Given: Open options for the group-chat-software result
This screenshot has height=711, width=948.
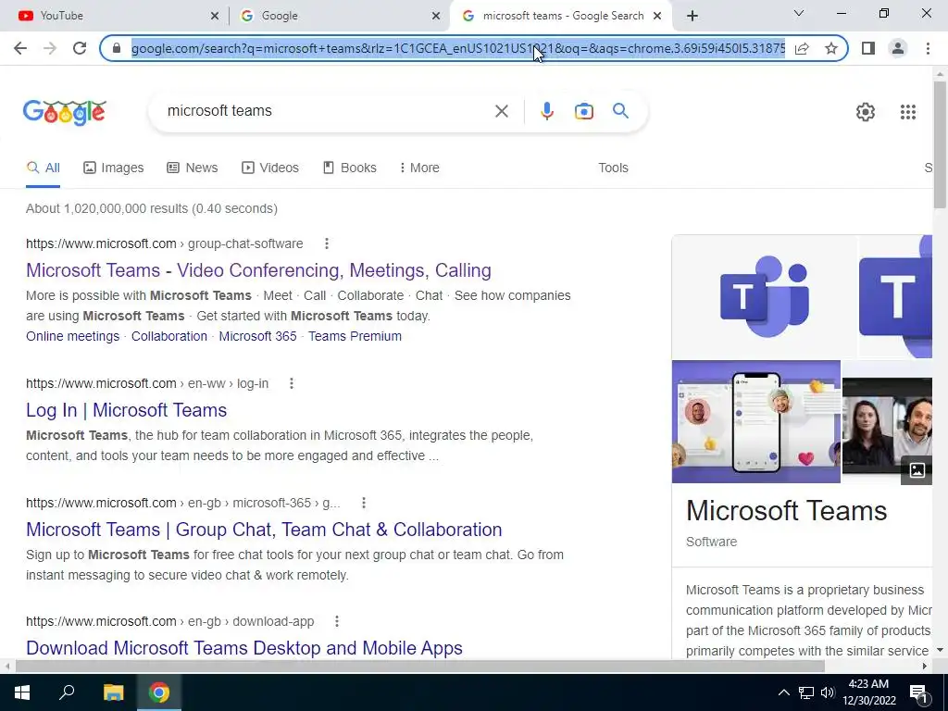Looking at the screenshot, I should click(x=327, y=243).
